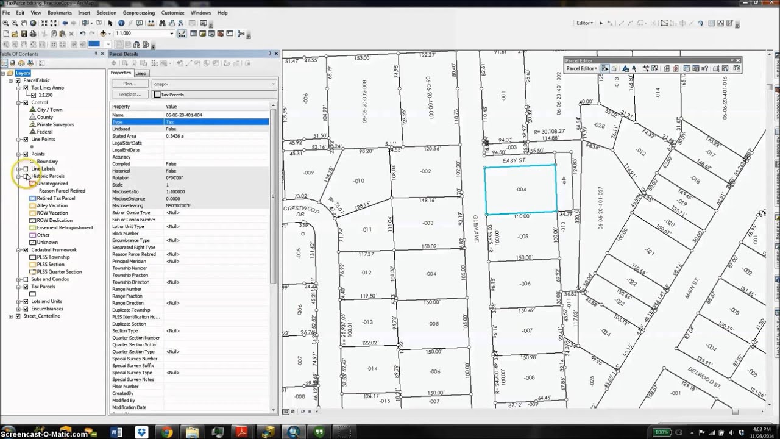Open a map document folder icon
The image size is (780, 439).
[x=15, y=34]
